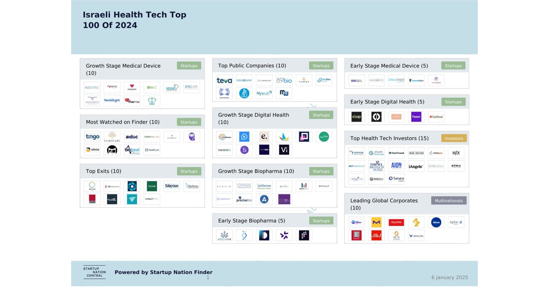Click the PlasFree logo

132,101
